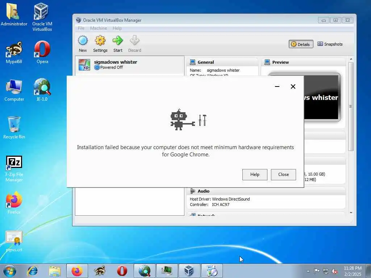Viewport: 371px width, 278px height.
Task: Select Oracle VM VirtualBox desktop shortcut
Action: 42,17
